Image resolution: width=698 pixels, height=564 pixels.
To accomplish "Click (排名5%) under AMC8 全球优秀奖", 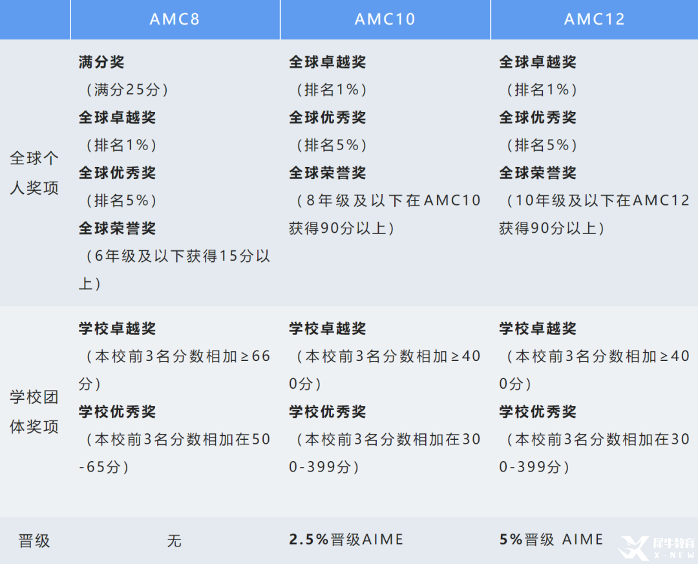I will pyautogui.click(x=121, y=201).
